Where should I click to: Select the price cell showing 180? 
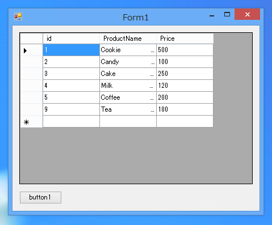tap(185, 109)
